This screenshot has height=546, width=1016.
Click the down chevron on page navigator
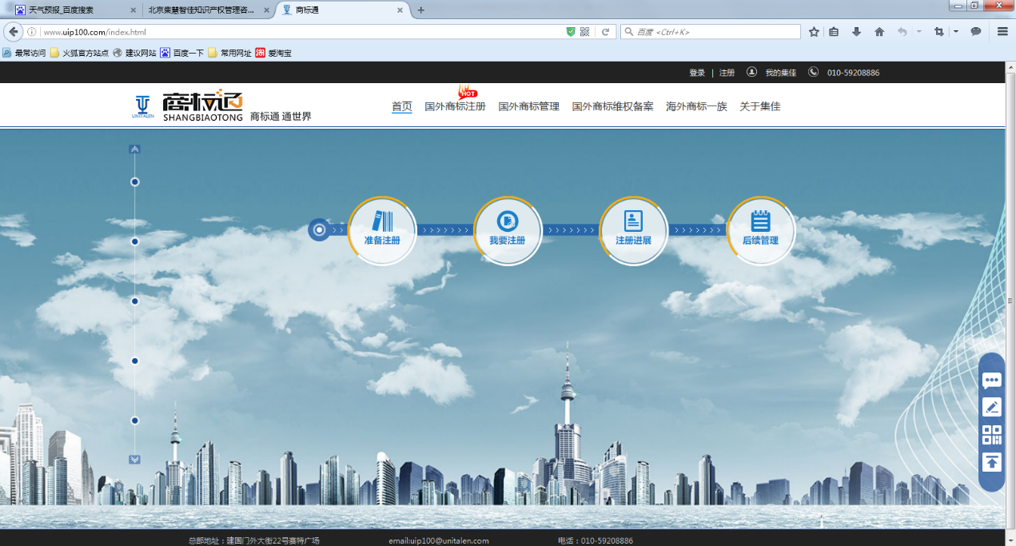[134, 460]
